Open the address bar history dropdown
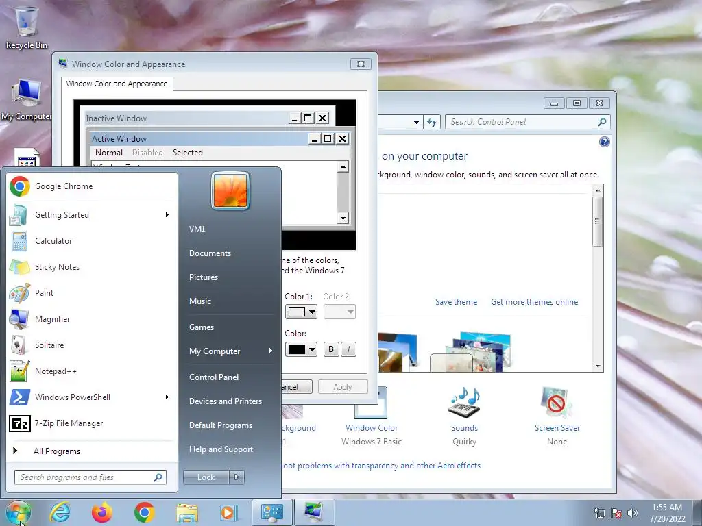 (416, 122)
